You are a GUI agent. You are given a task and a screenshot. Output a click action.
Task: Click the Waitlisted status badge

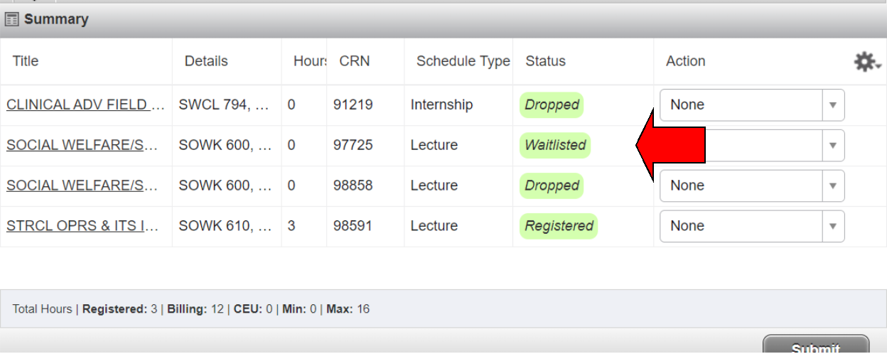(x=555, y=146)
